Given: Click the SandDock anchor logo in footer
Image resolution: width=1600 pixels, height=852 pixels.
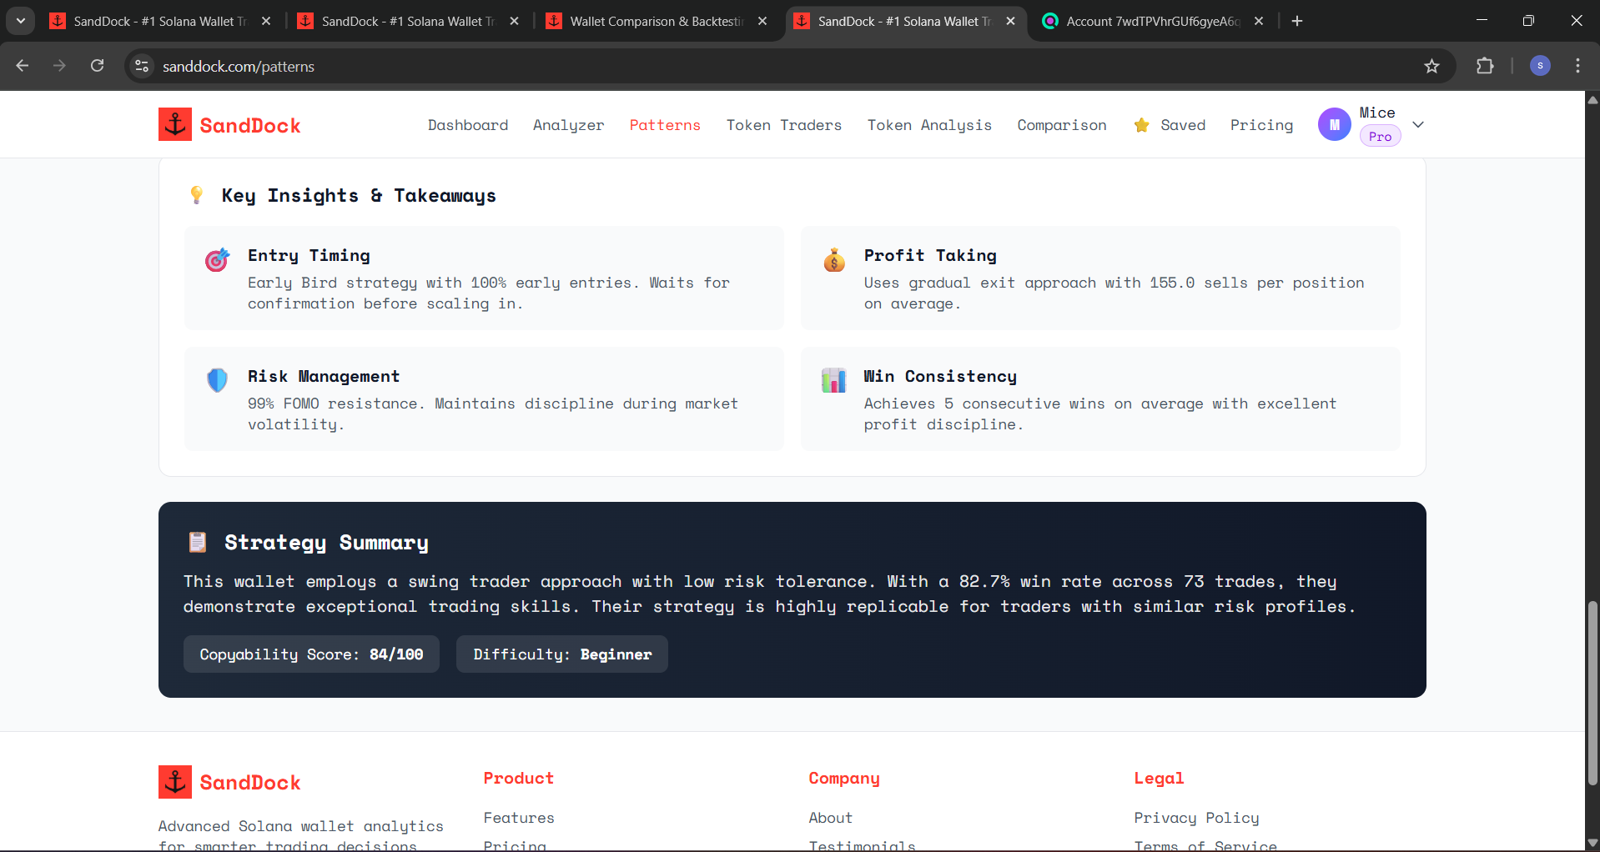Looking at the screenshot, I should (x=175, y=782).
